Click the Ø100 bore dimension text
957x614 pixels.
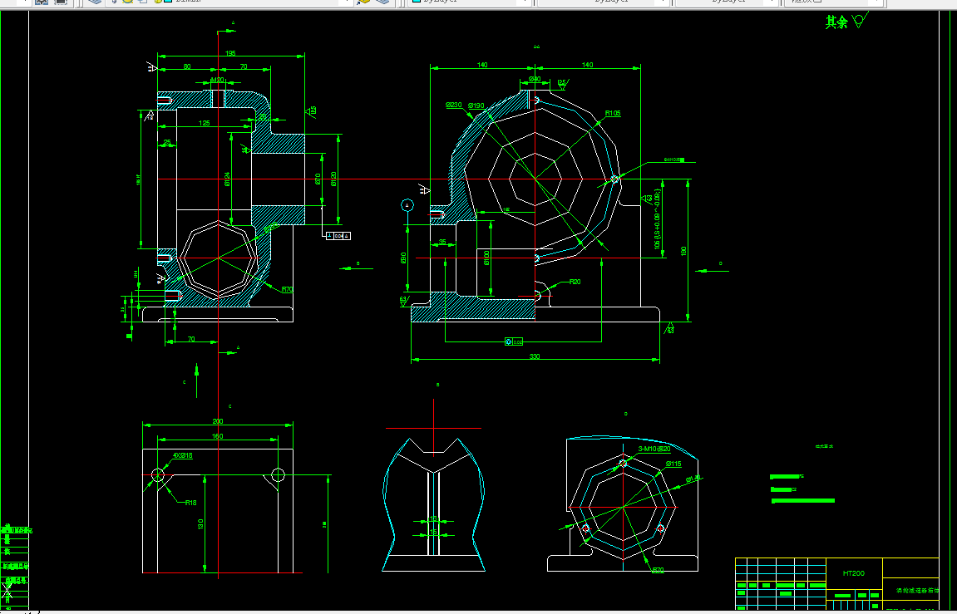pyautogui.click(x=486, y=258)
